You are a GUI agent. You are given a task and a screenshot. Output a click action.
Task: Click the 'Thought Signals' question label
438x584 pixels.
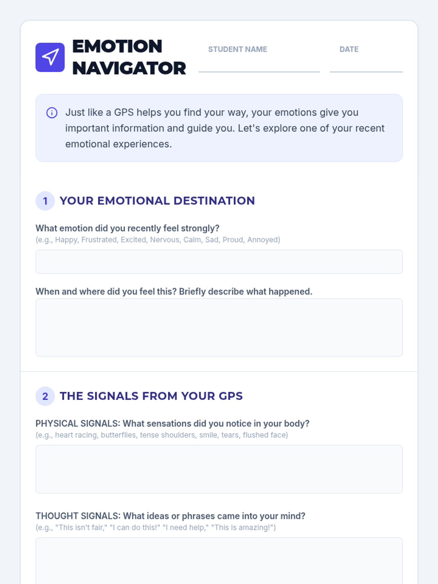tap(170, 516)
